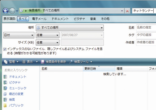Open the date 任意 condition dropdown
The image size is (156, 110).
point(48,35)
